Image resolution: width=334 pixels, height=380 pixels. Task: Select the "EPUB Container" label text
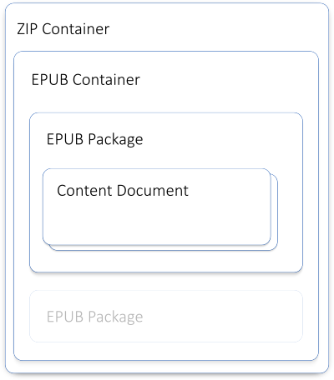pyautogui.click(x=86, y=79)
